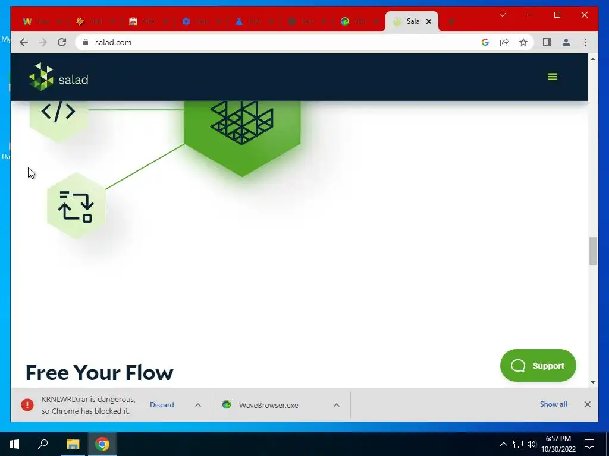Open the WaveBrowser.exe download item
Screen dimensions: 609x456
pos(268,405)
